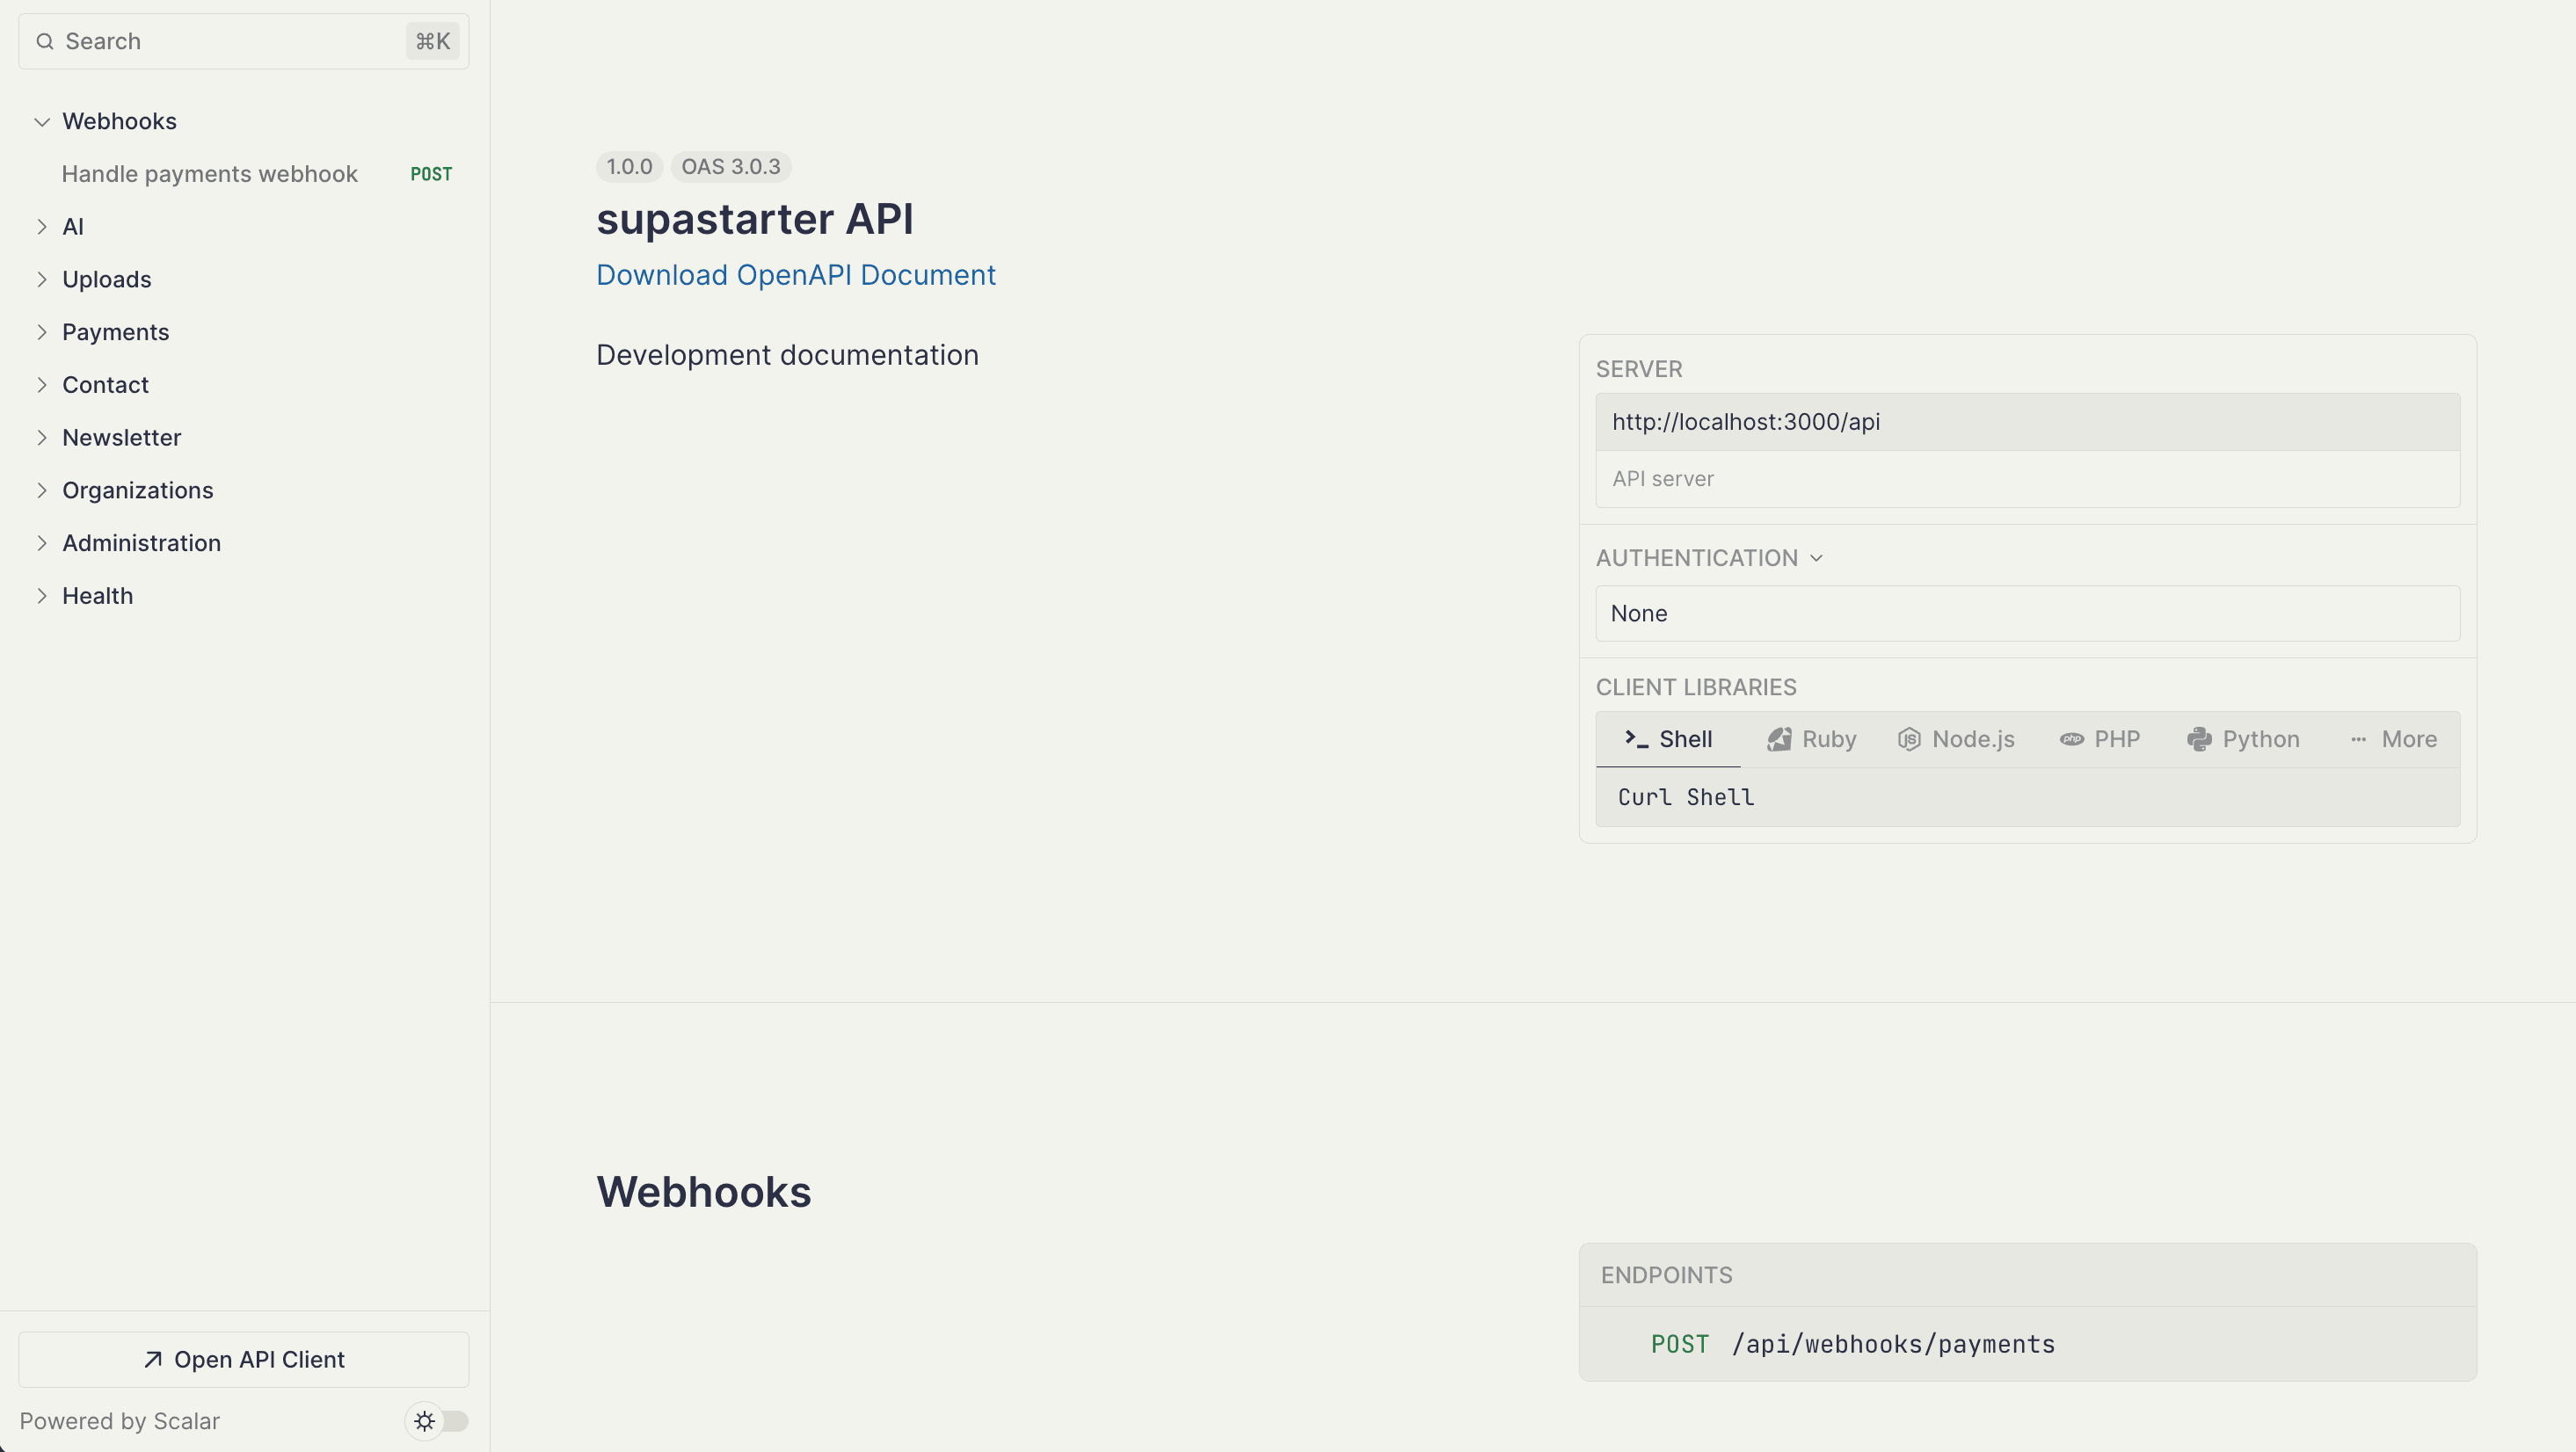This screenshot has height=1452, width=2576.
Task: Click the Node.js hexagon icon
Action: click(x=1909, y=739)
